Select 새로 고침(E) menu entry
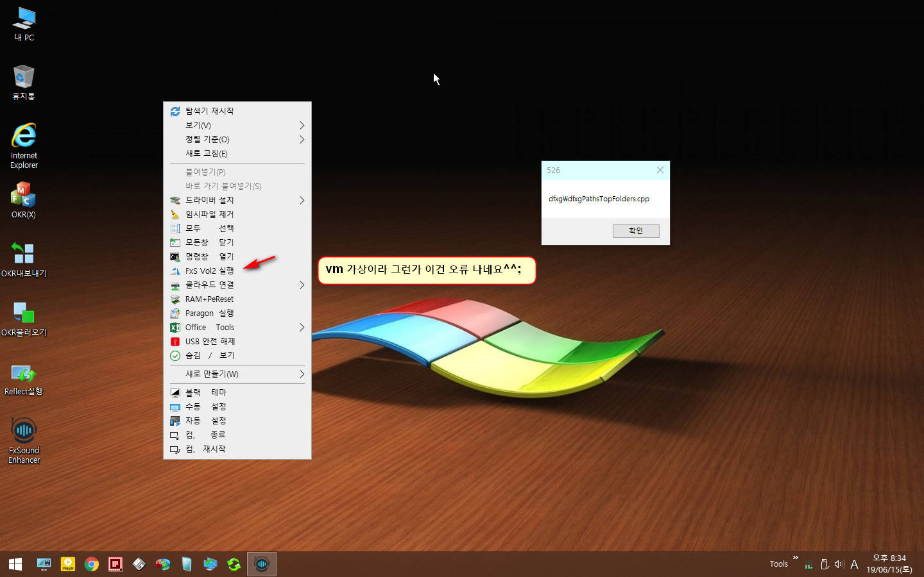 click(x=237, y=153)
